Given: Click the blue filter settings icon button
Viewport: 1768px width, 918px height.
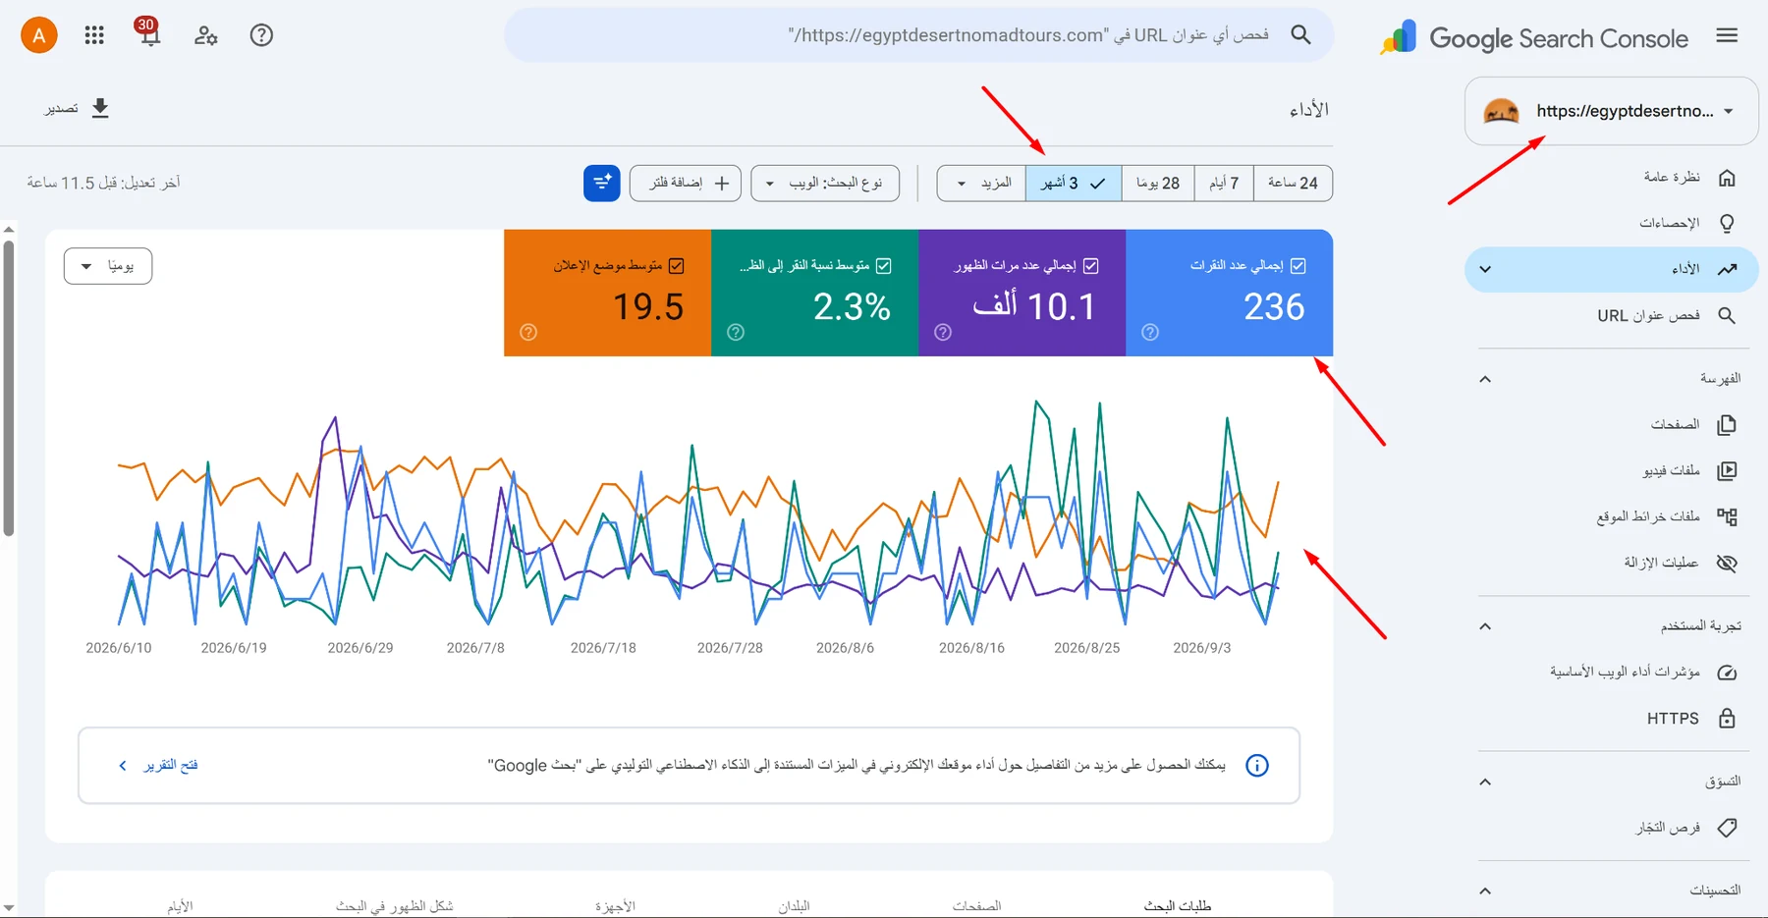Looking at the screenshot, I should tap(602, 183).
